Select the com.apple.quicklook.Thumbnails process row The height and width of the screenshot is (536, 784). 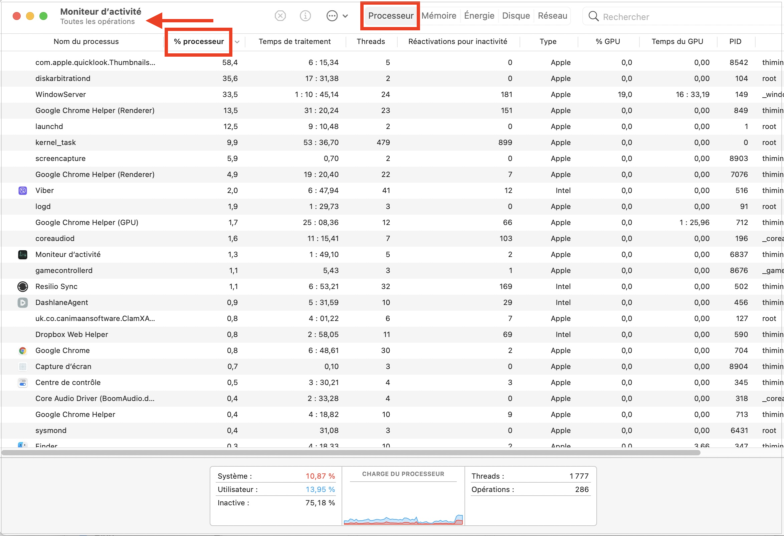coord(392,63)
